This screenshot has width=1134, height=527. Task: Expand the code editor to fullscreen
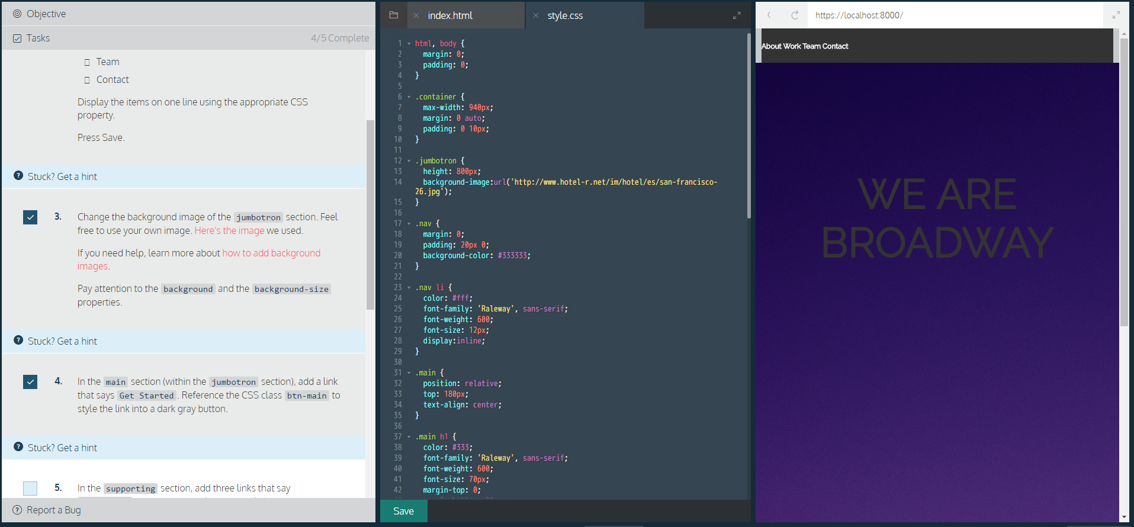point(737,15)
